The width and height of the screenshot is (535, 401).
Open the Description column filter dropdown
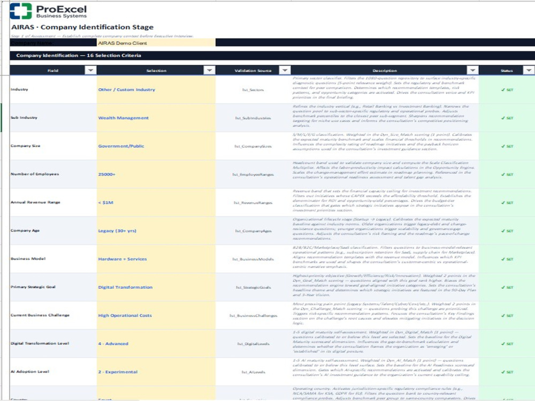(472, 70)
